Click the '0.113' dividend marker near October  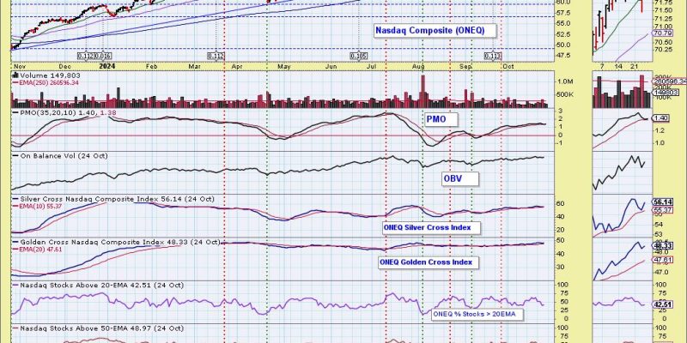pos(493,56)
